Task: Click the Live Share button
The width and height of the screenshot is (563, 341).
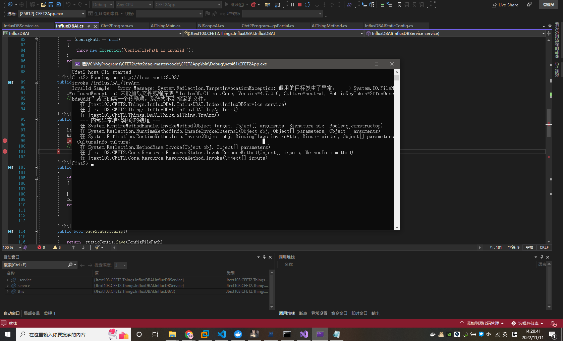Action: (505, 5)
